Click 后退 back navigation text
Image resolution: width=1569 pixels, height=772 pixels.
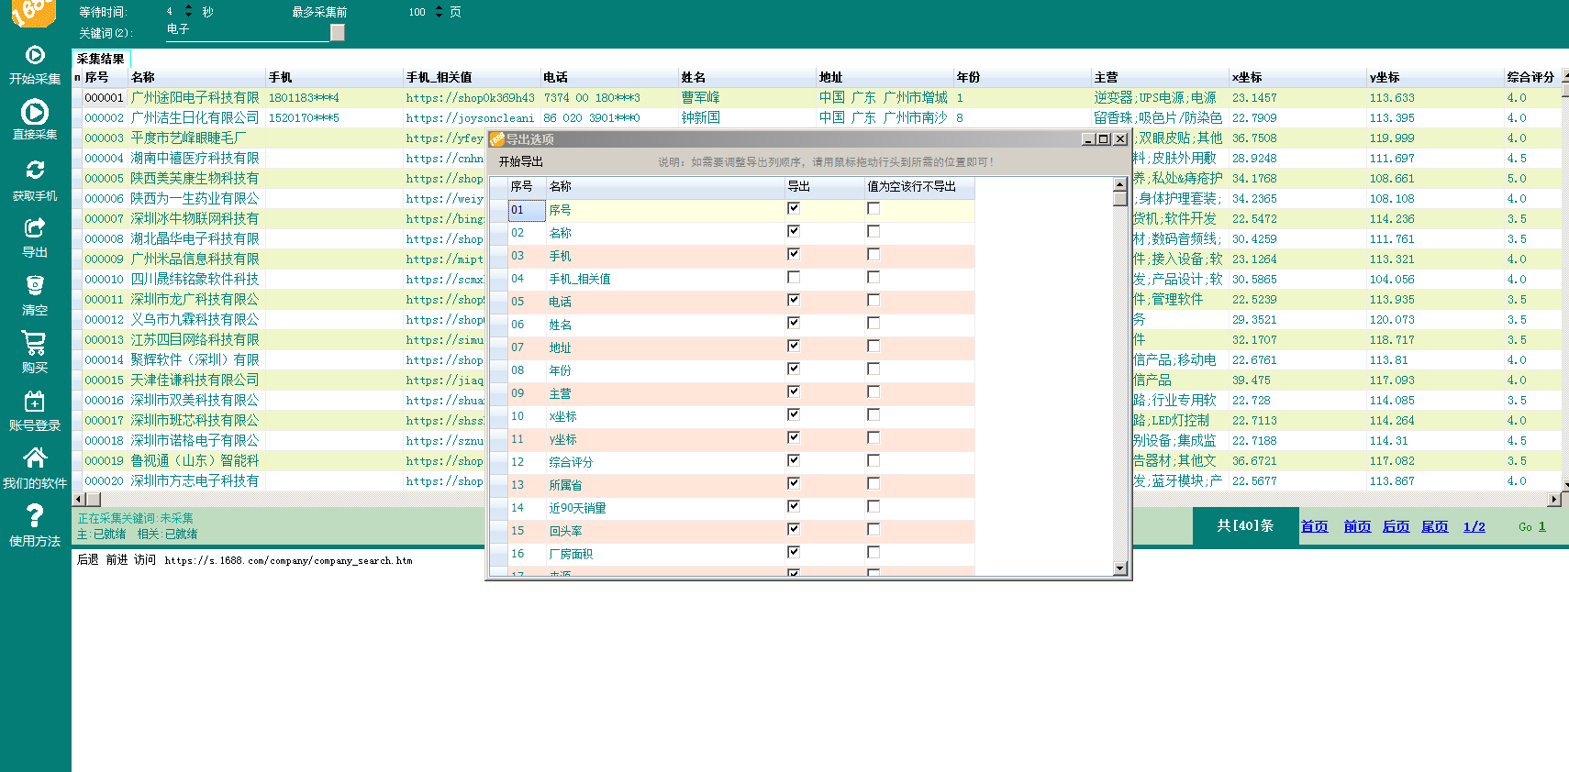87,559
